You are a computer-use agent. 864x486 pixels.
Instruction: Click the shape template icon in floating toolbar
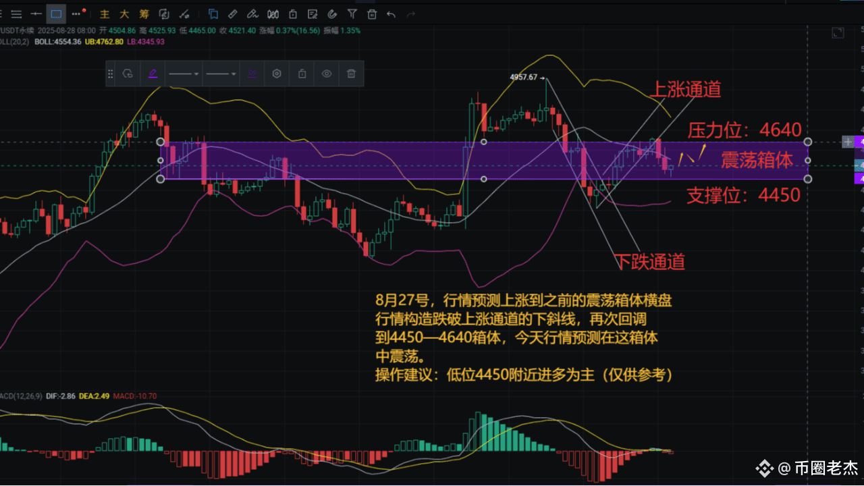point(128,74)
